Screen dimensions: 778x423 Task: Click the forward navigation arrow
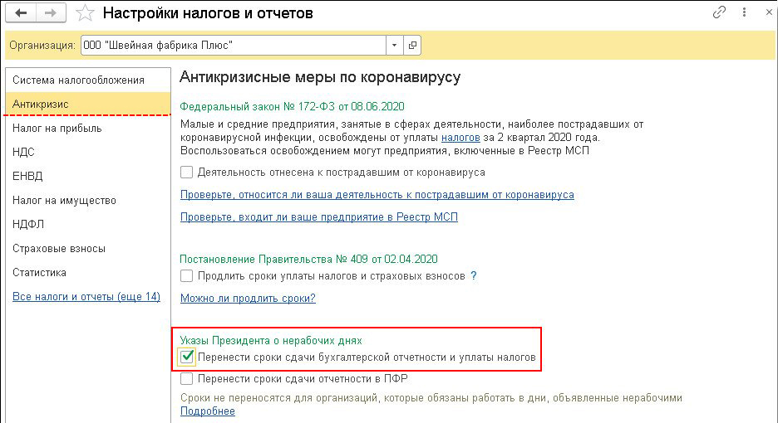pyautogui.click(x=50, y=13)
